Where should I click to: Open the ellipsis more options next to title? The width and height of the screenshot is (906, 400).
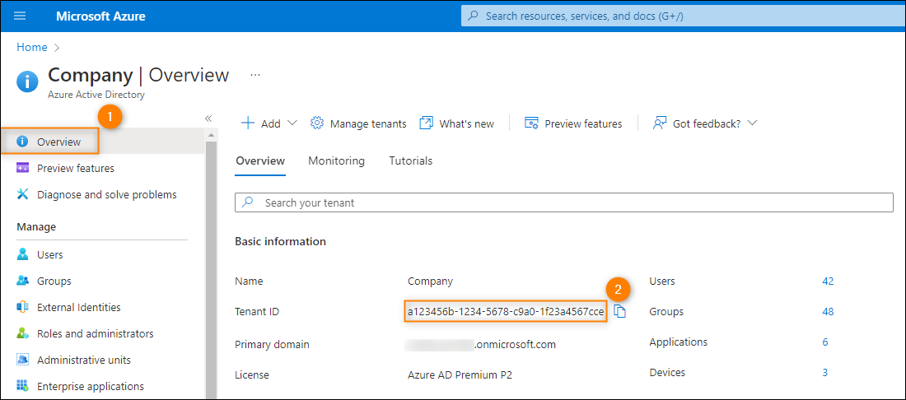coord(255,75)
